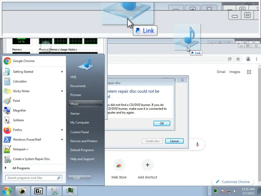
Task: Bookmark this page with star icon
Action: point(238,59)
